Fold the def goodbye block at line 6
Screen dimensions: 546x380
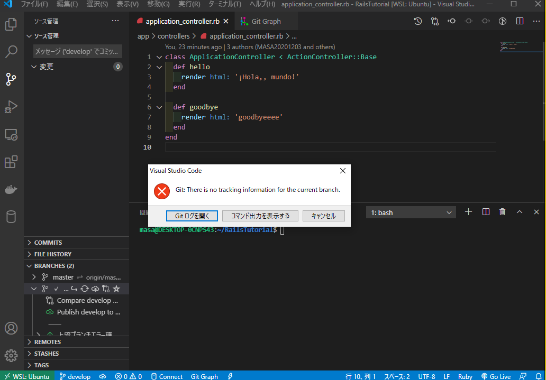click(159, 107)
